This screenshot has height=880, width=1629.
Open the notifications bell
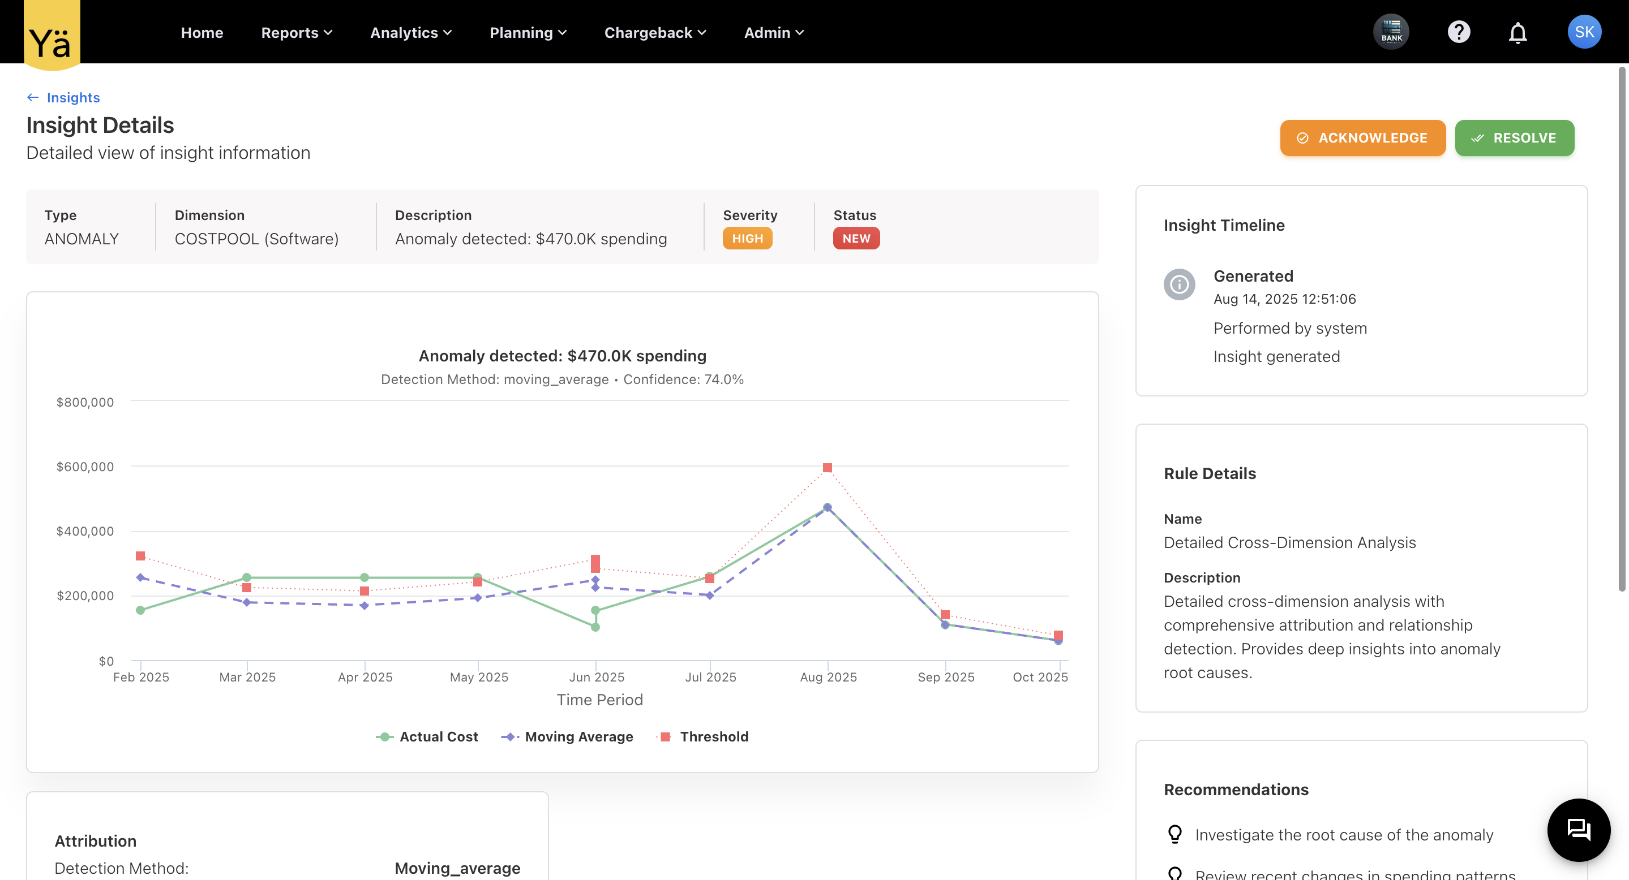point(1517,32)
